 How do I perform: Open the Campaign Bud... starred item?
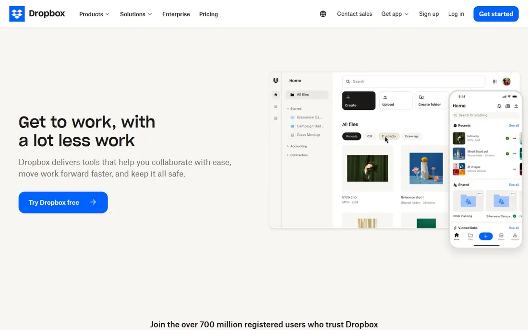coord(307,126)
